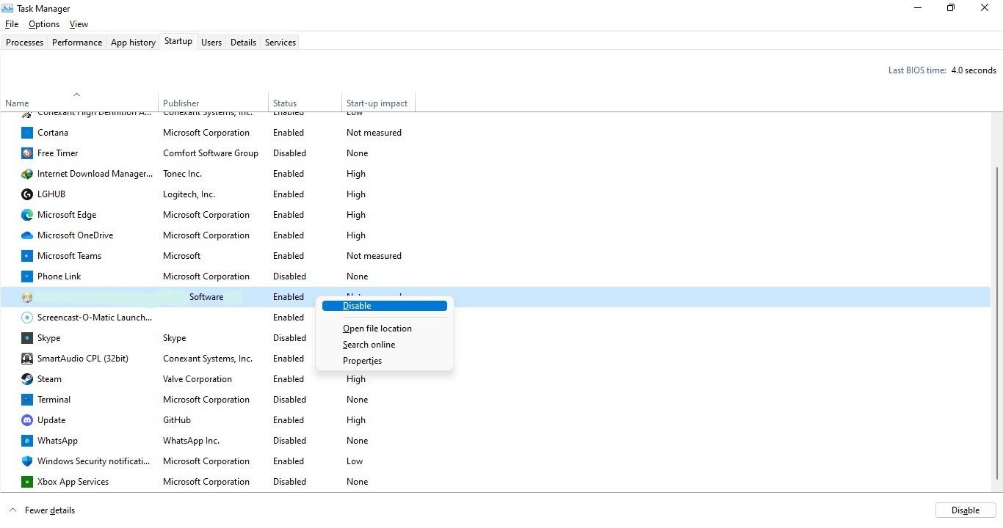Image resolution: width=1003 pixels, height=528 pixels.
Task: Select the Startup tab
Action: tap(178, 42)
